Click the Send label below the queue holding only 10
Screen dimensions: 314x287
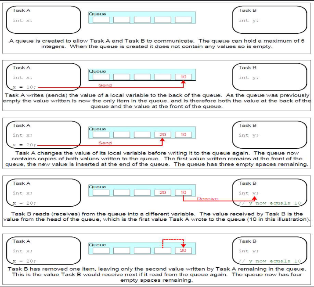click(105, 85)
